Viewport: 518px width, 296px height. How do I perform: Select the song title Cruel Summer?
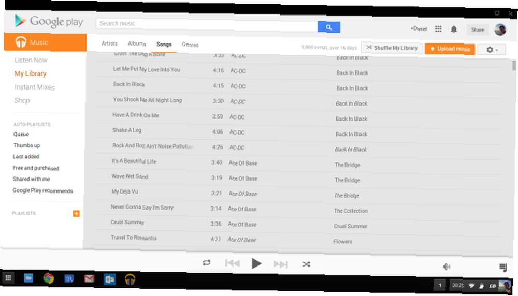click(x=127, y=222)
